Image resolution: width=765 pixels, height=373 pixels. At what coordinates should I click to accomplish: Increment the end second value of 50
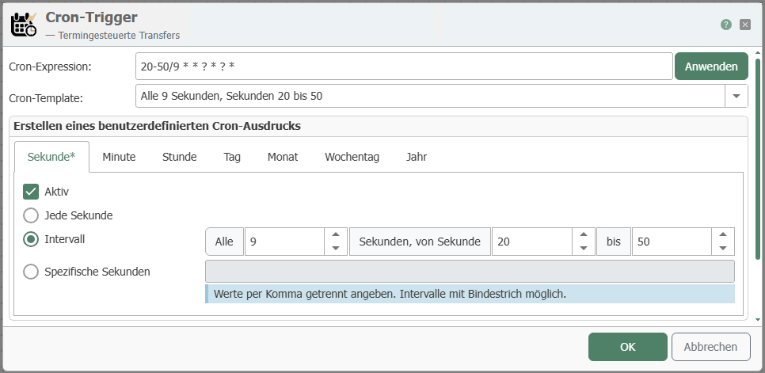722,235
